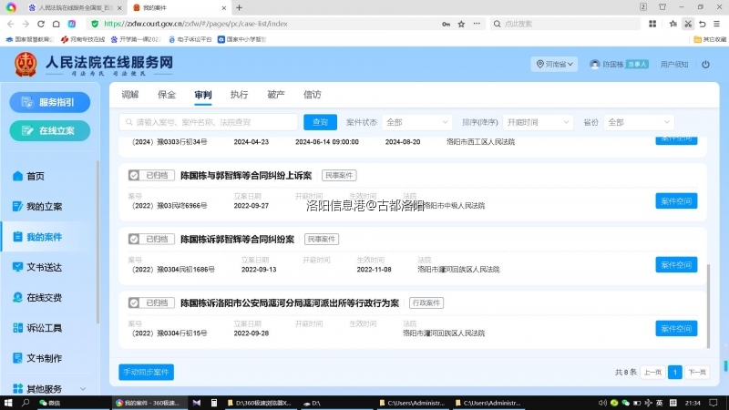Open 案件空间 for case 豫0304行初15号
This screenshot has height=410, width=729.
coord(676,329)
